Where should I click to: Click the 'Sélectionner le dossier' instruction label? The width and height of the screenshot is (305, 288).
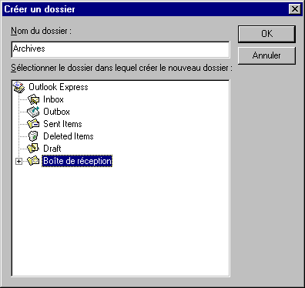tap(122, 68)
